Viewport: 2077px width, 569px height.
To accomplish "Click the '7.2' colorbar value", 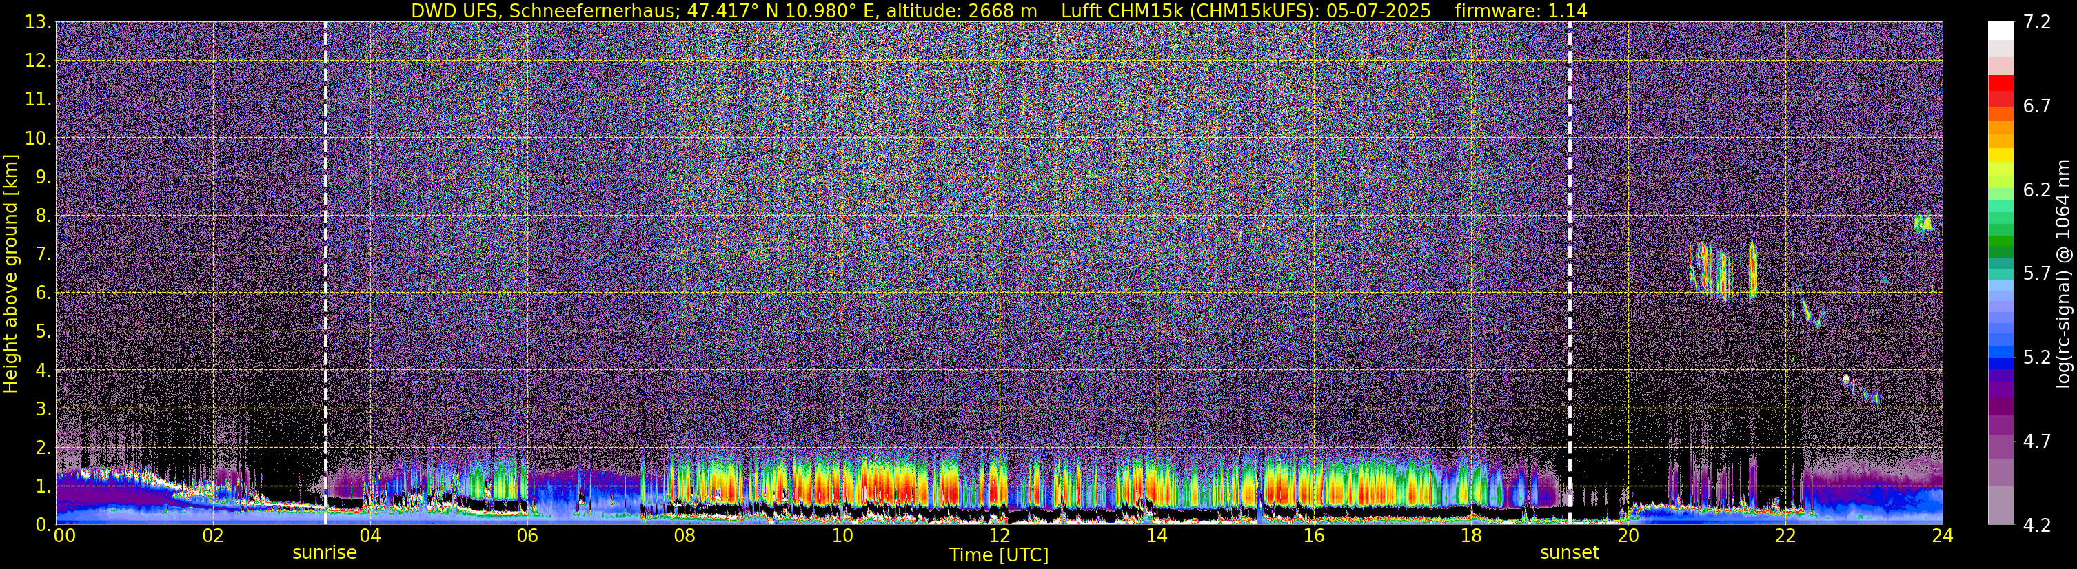I will click(x=2037, y=23).
